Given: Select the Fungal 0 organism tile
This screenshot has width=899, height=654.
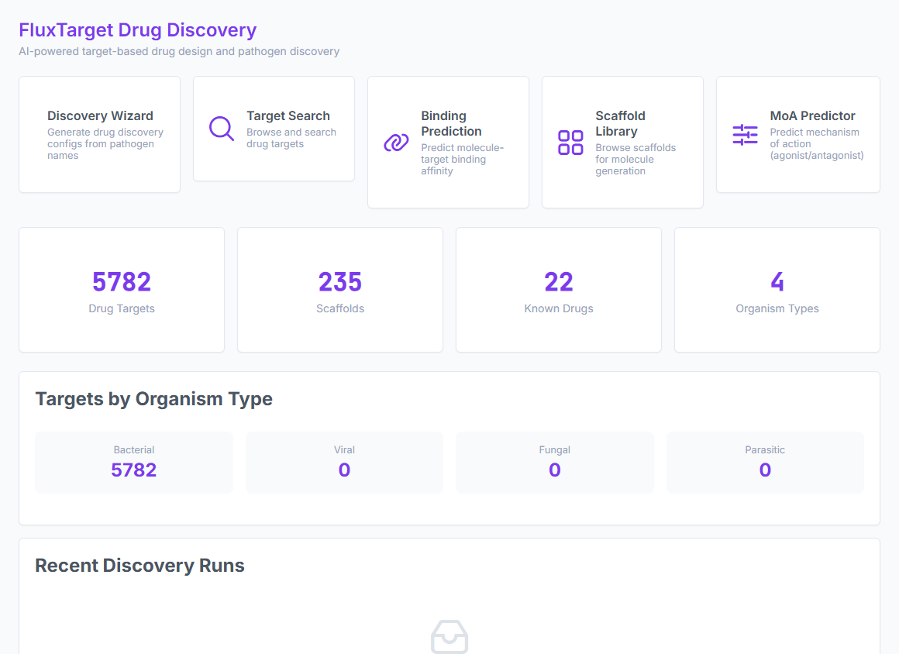Looking at the screenshot, I should [554, 463].
